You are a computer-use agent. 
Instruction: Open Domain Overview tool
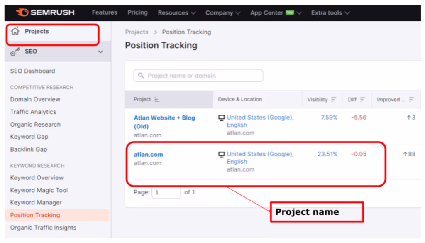pos(35,99)
